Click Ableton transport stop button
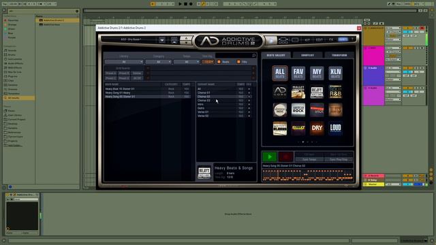Screen dimensions: 436x245 [x=185, y=4]
